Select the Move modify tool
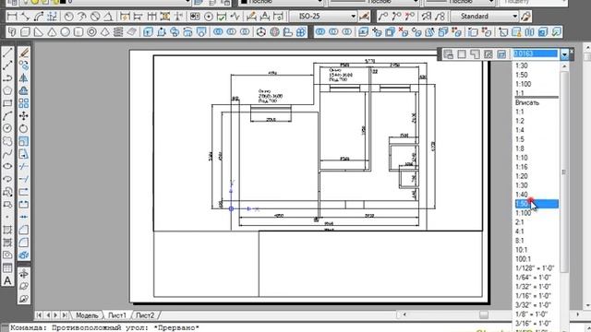Screen dimensions: 591x332 tap(24, 116)
